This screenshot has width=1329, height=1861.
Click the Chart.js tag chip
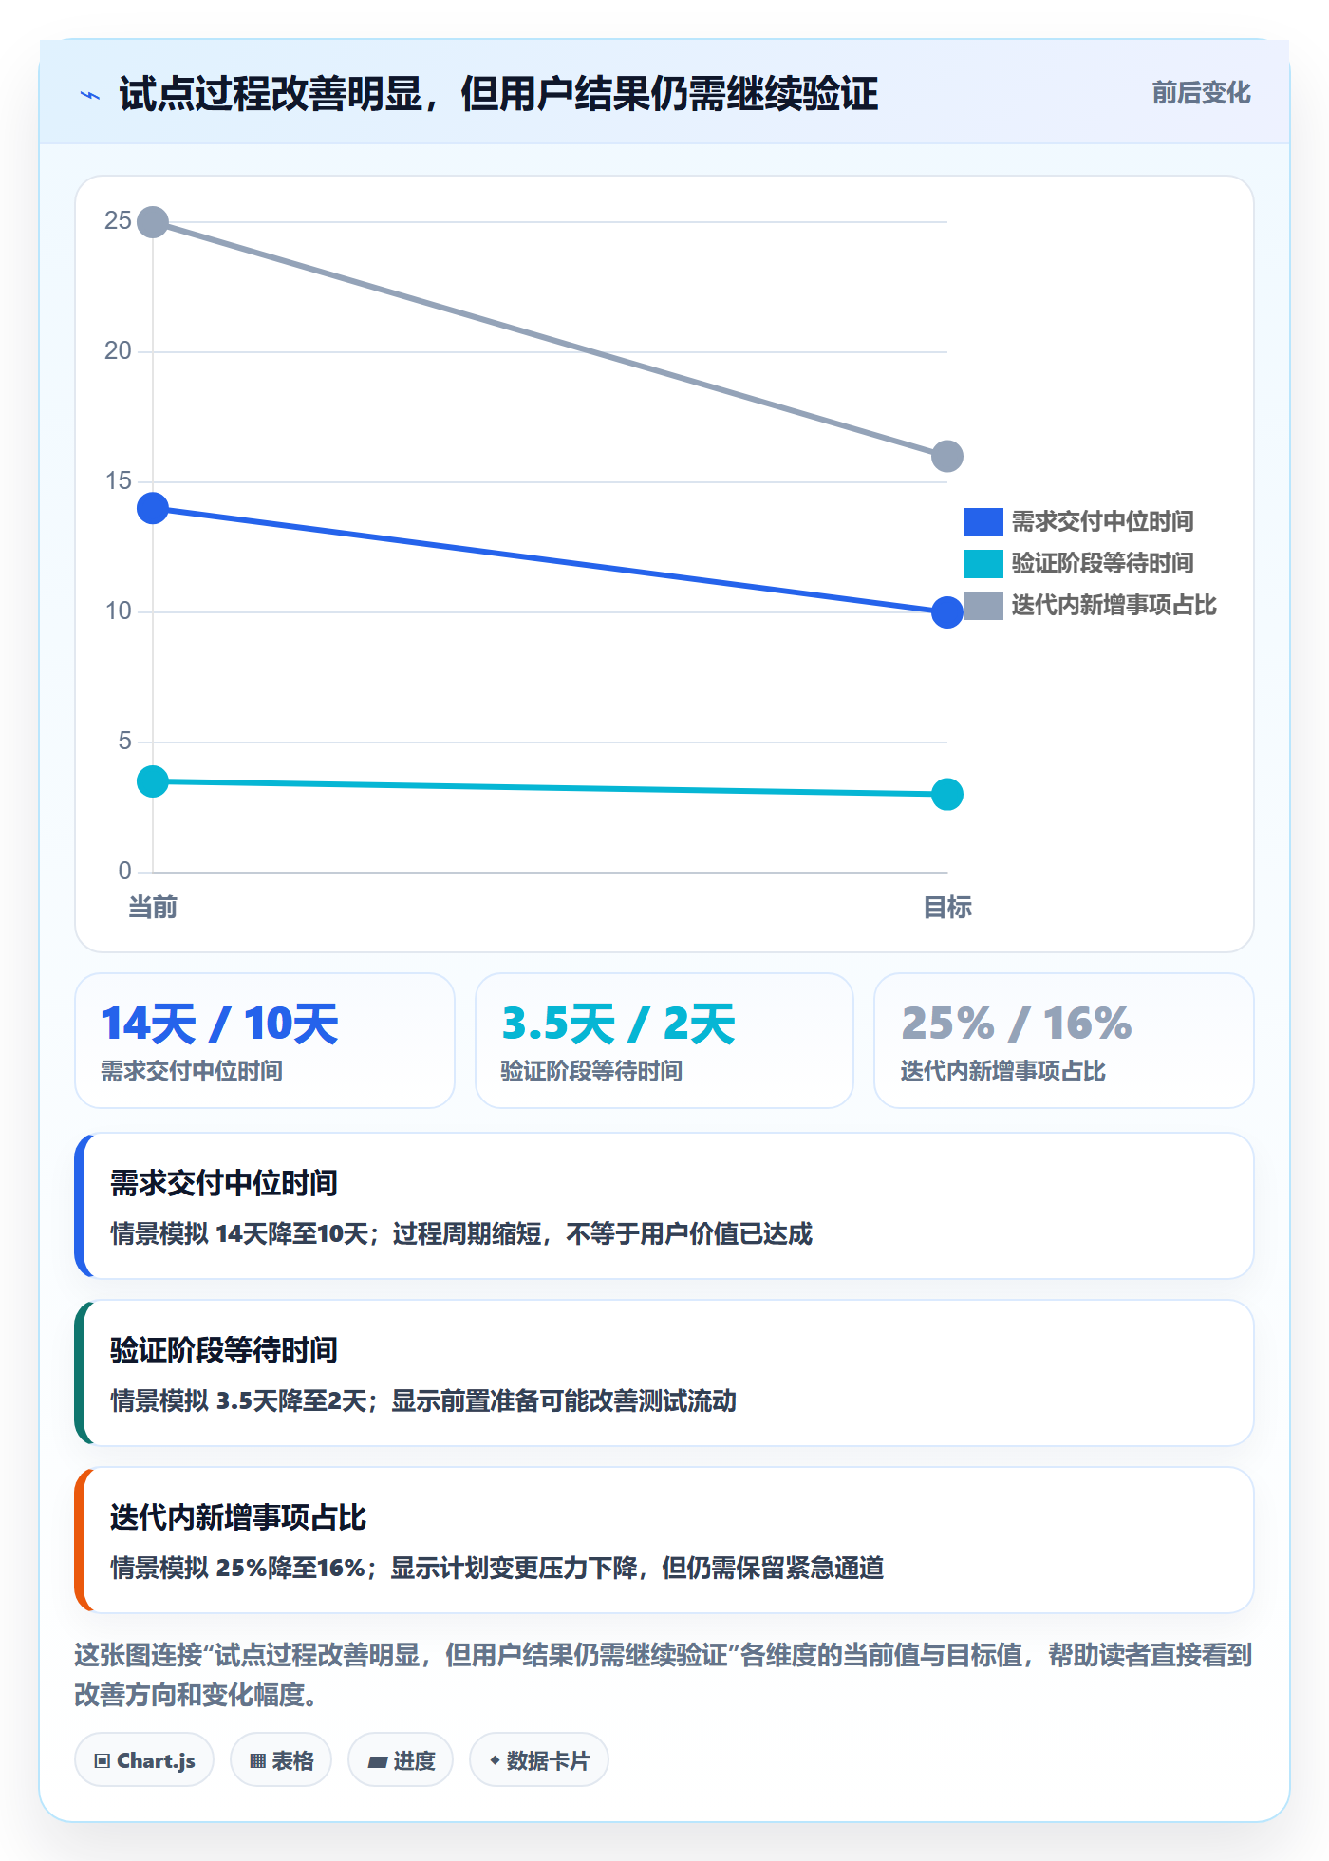[x=144, y=1760]
